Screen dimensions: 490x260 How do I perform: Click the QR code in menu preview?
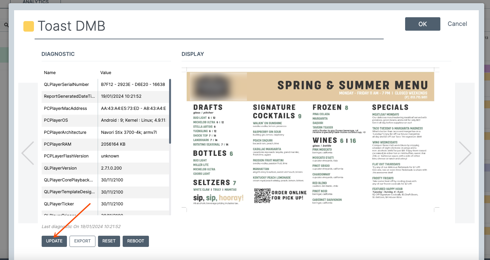point(262,195)
